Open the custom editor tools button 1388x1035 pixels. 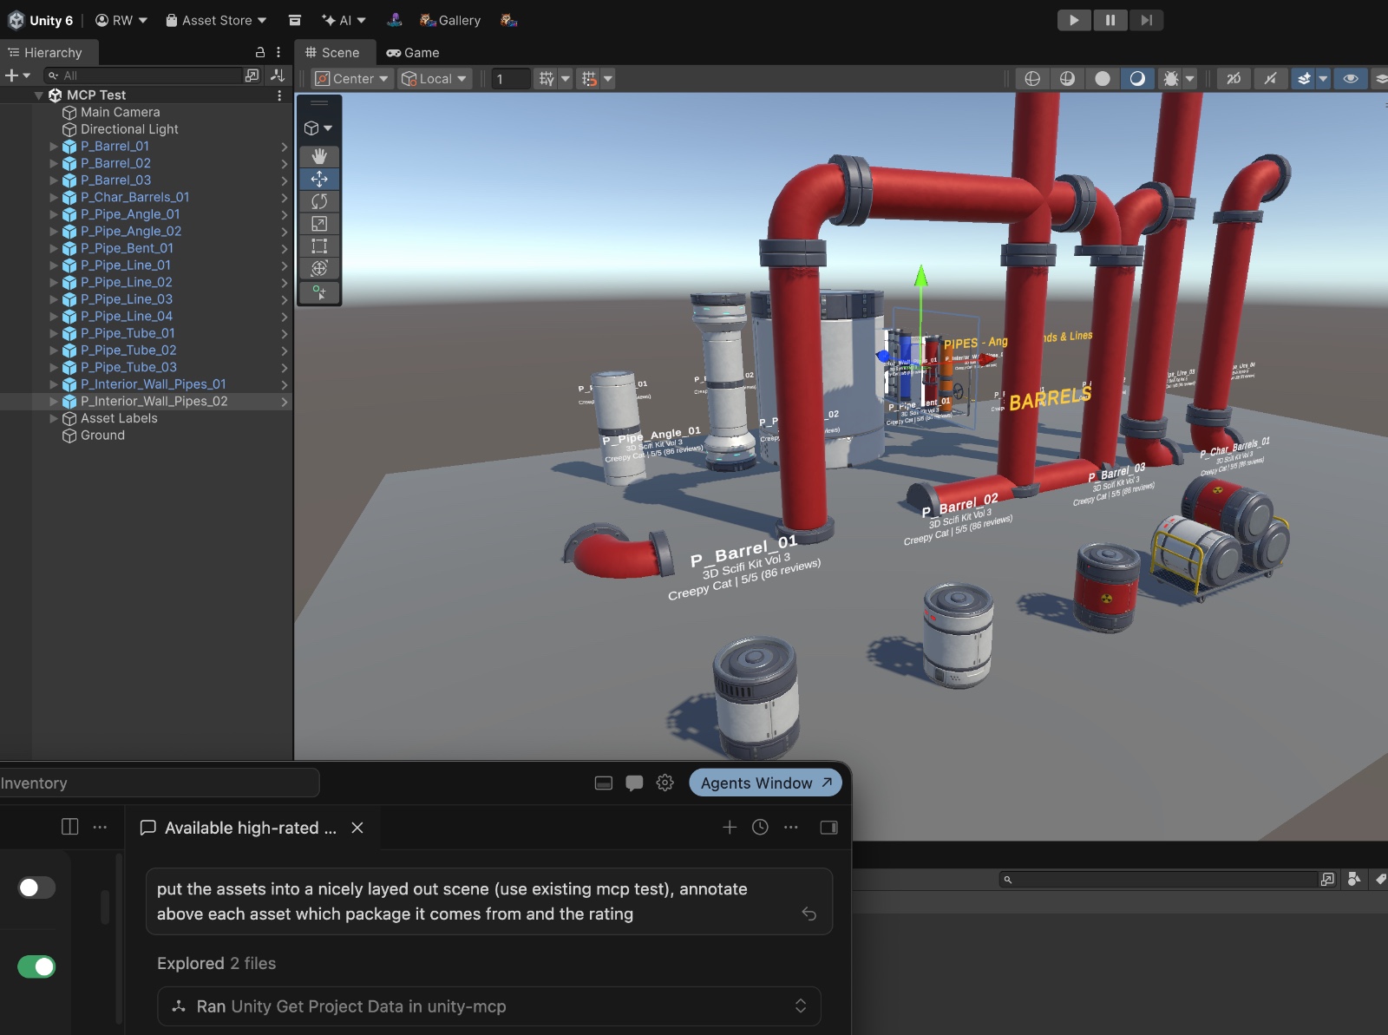click(x=319, y=292)
